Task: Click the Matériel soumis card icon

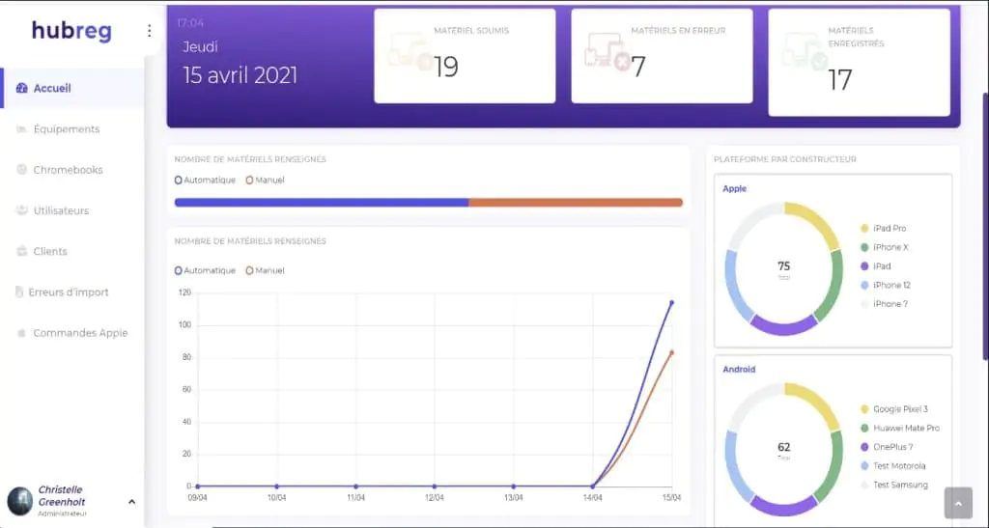Action: click(410, 51)
